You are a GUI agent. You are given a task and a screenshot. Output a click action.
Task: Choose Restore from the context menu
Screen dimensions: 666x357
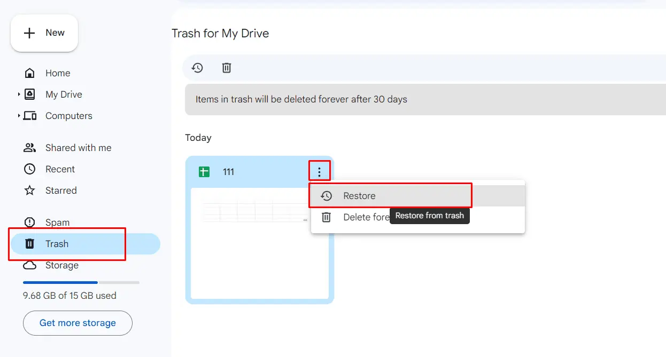point(360,195)
